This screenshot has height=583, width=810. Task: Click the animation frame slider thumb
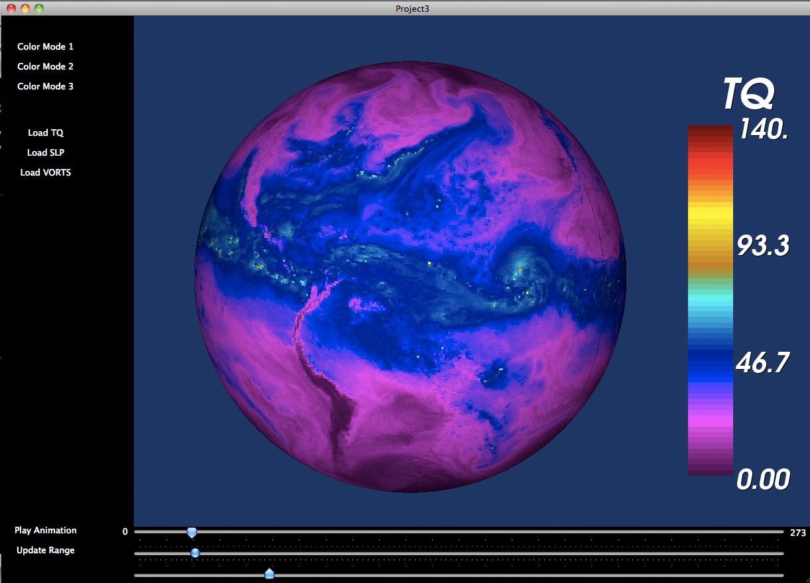(192, 532)
